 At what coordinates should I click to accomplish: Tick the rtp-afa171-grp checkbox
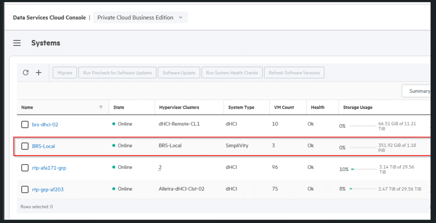pyautogui.click(x=25, y=168)
